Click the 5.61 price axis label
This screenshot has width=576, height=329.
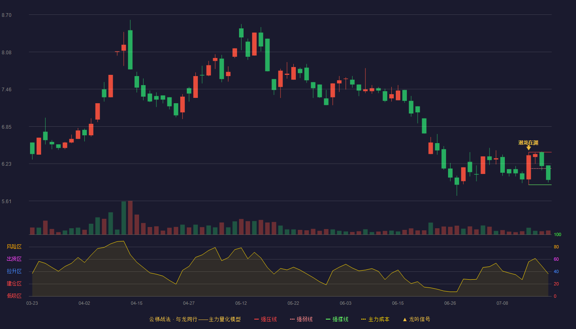(x=7, y=202)
